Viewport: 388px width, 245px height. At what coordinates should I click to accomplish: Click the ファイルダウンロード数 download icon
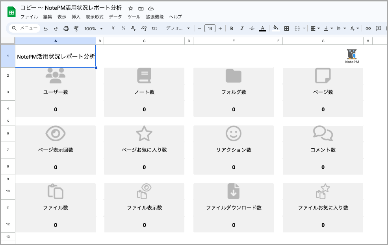point(234,191)
